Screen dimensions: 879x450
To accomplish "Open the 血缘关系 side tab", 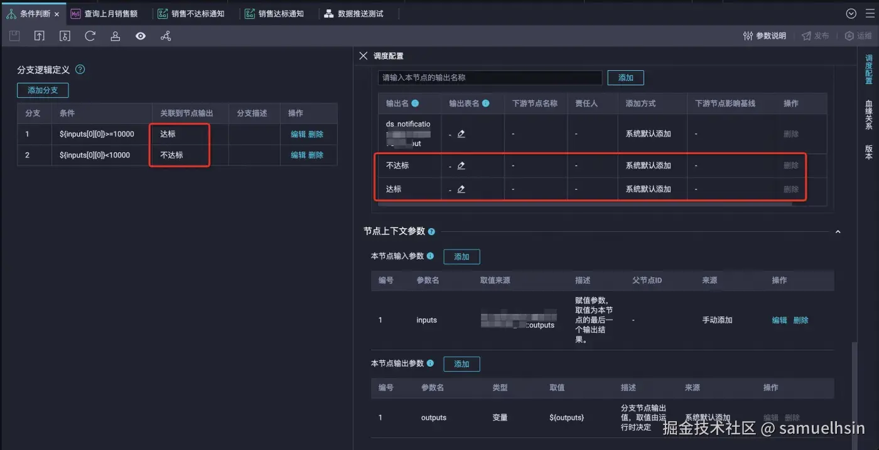I will pos(869,115).
